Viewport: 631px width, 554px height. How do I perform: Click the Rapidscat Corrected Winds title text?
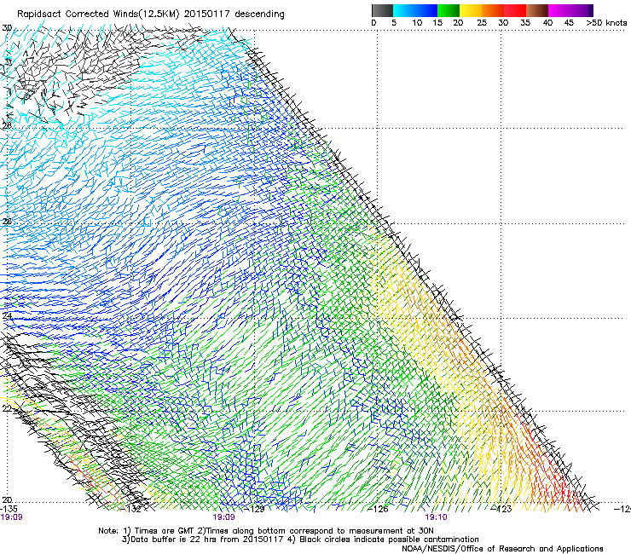pyautogui.click(x=151, y=14)
